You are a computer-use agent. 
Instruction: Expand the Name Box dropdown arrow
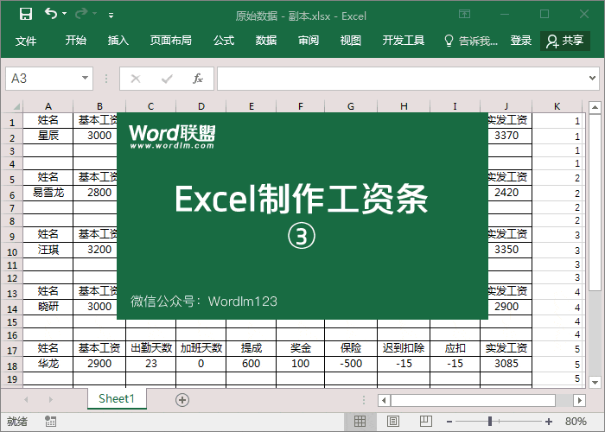(x=85, y=79)
